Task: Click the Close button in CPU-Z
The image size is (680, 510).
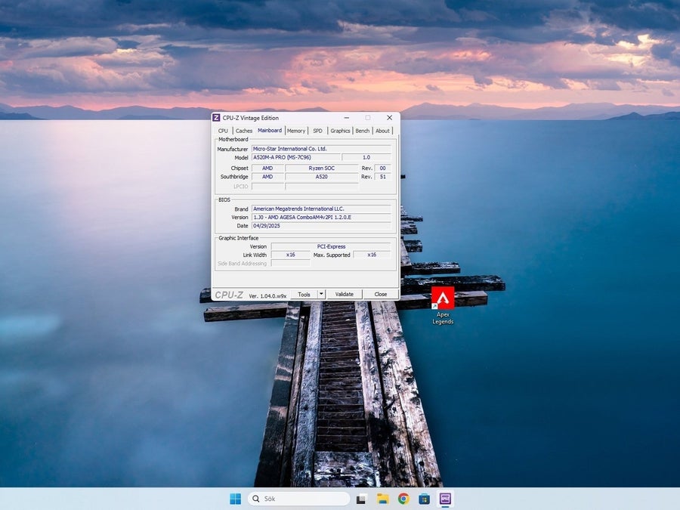Action: (381, 294)
